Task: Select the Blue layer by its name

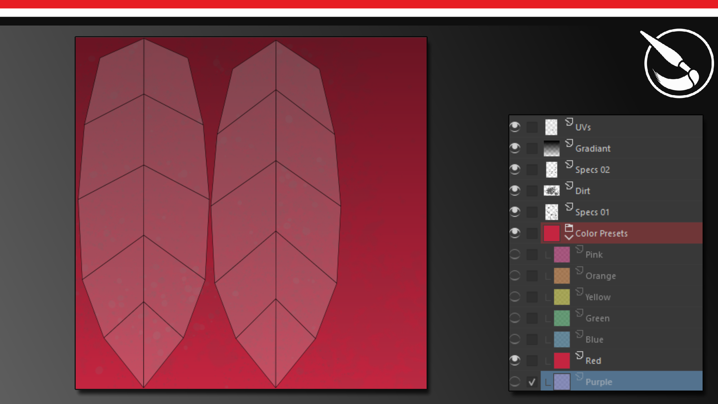Action: click(594, 340)
